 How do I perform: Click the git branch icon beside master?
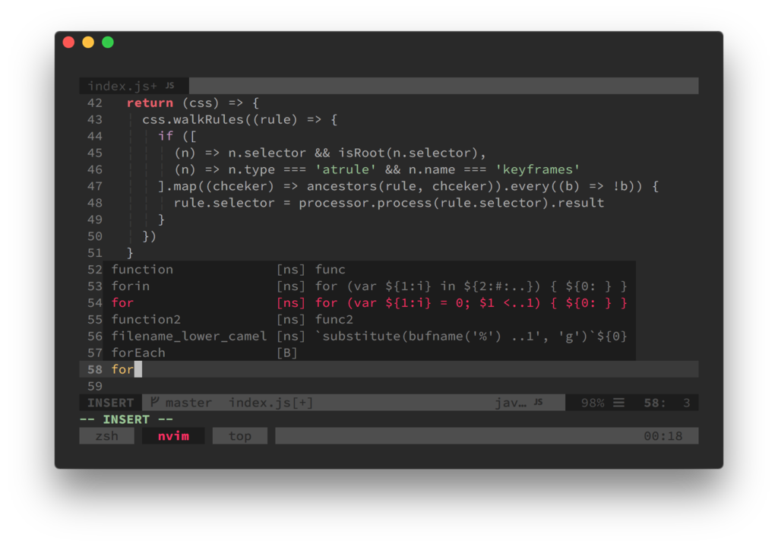[x=155, y=402]
